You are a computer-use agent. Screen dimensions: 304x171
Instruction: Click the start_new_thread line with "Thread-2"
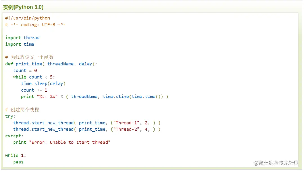87,130
